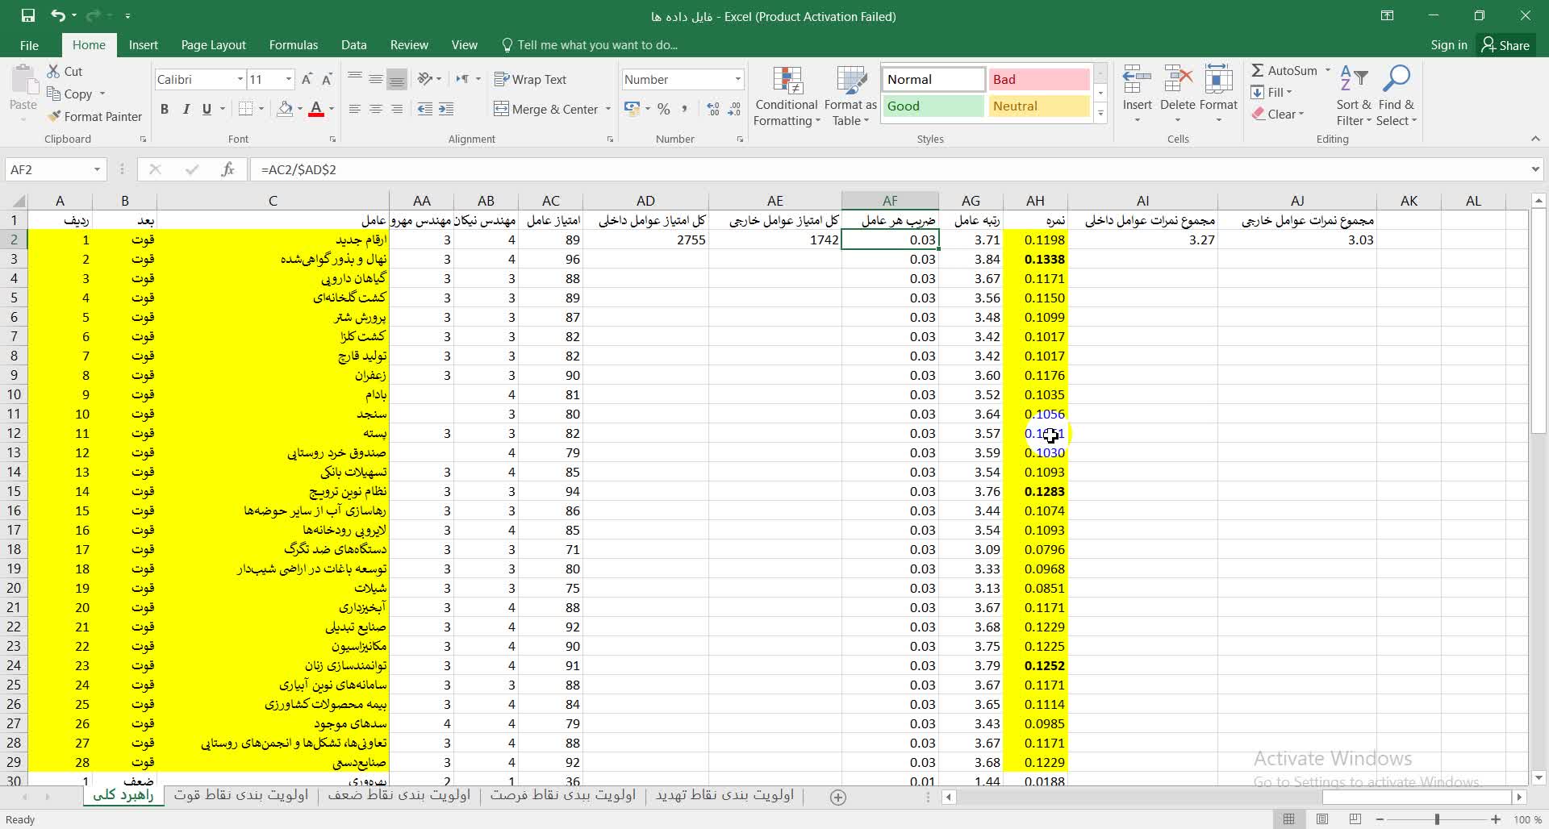Screen dimensions: 1549x829
Task: Toggle Italic formatting
Action: 186,109
